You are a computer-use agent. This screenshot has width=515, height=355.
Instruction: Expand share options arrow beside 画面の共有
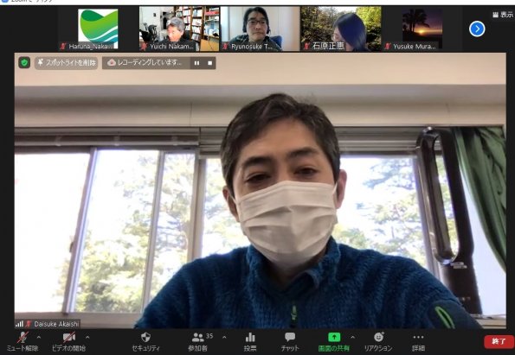click(x=352, y=337)
